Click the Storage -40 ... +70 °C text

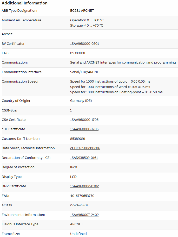click(87, 26)
